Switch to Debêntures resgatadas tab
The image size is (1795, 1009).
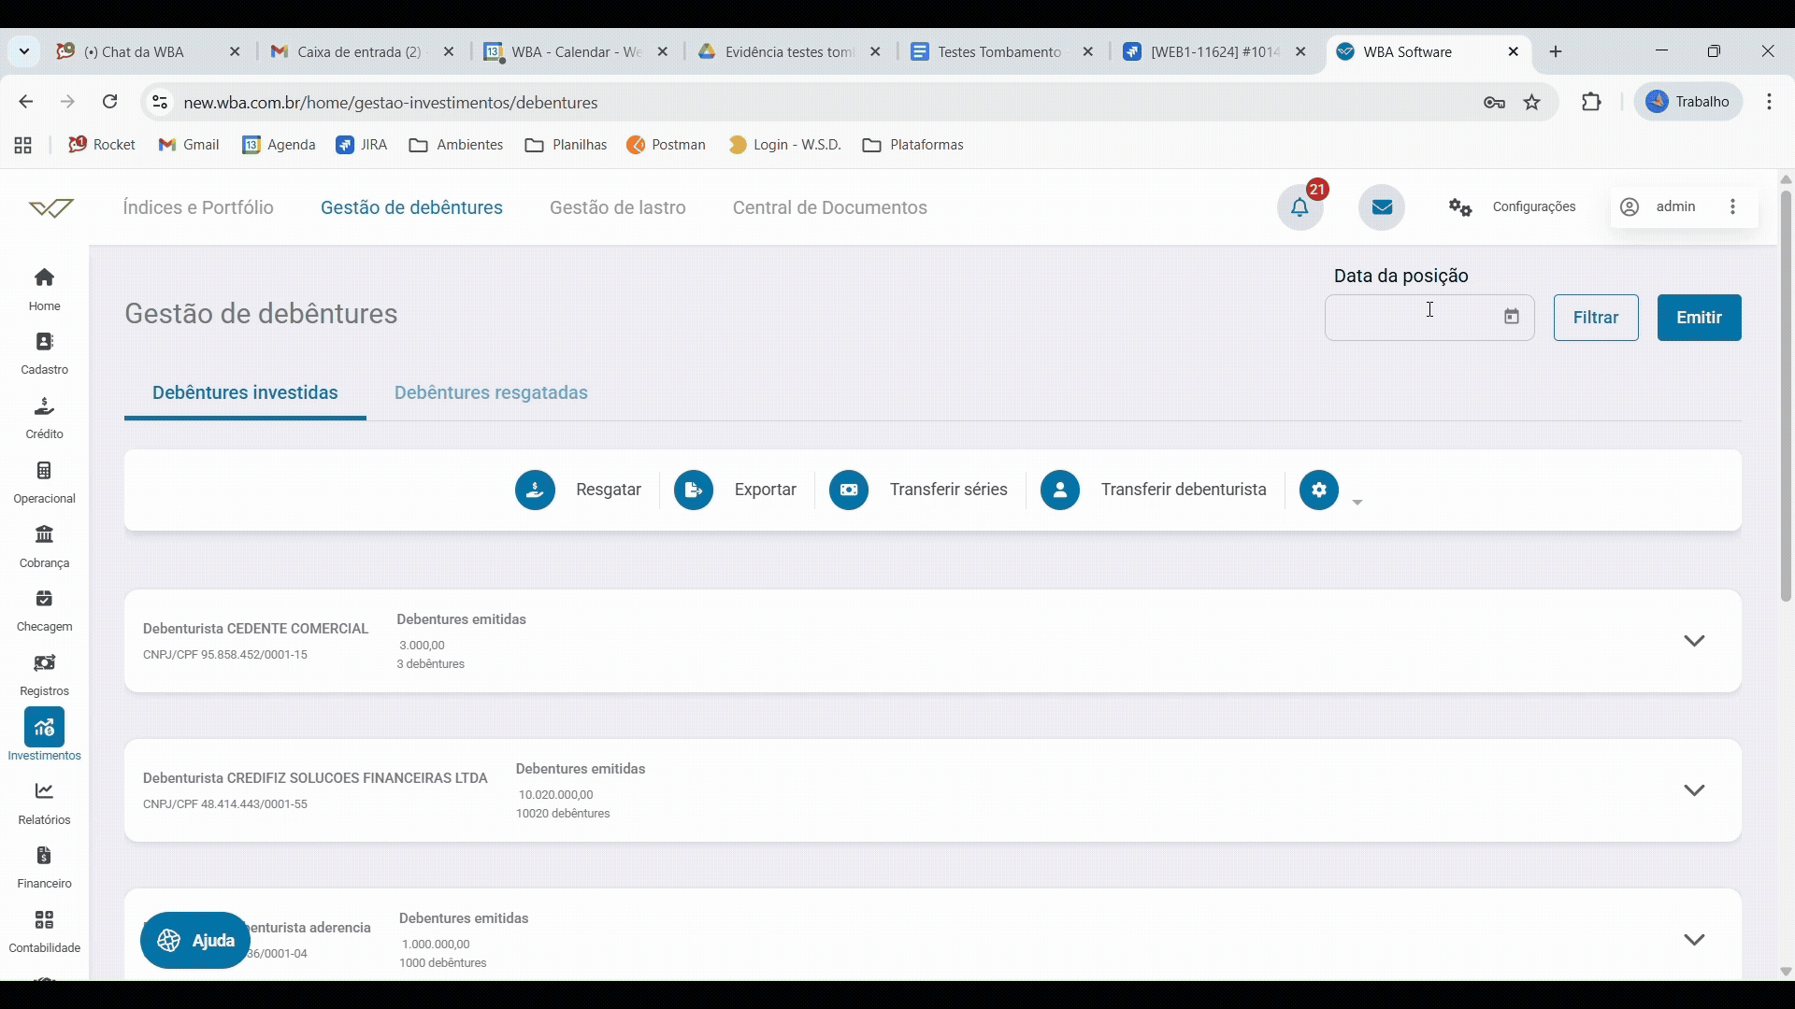[491, 392]
